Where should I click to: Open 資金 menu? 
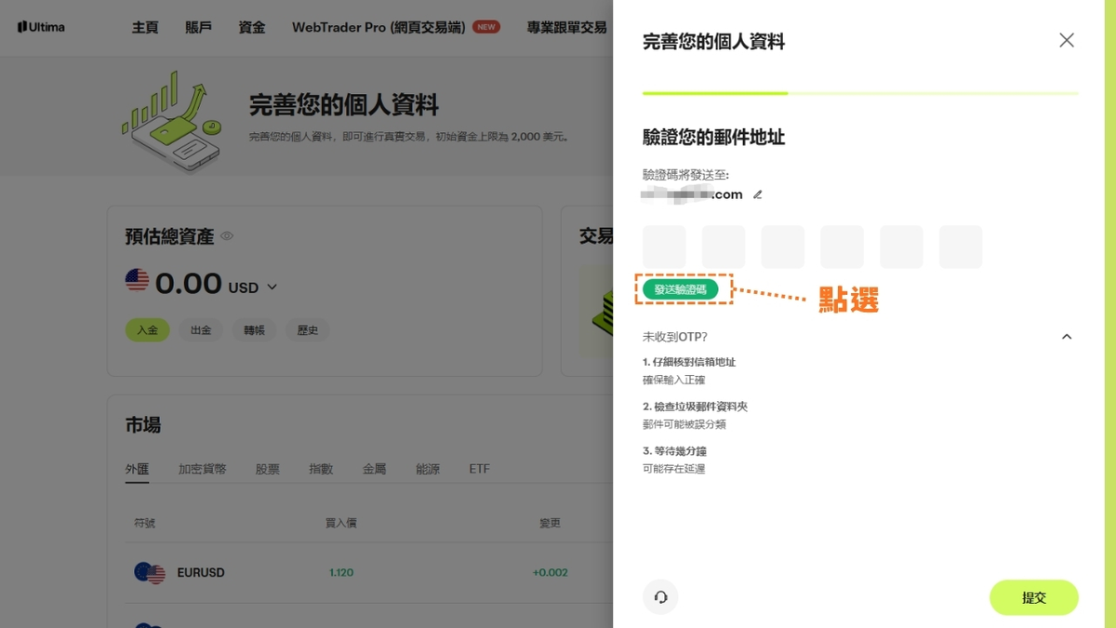tap(252, 27)
